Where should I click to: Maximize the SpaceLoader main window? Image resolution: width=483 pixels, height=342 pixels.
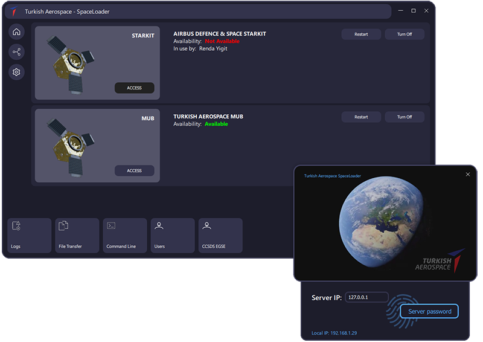coord(414,11)
